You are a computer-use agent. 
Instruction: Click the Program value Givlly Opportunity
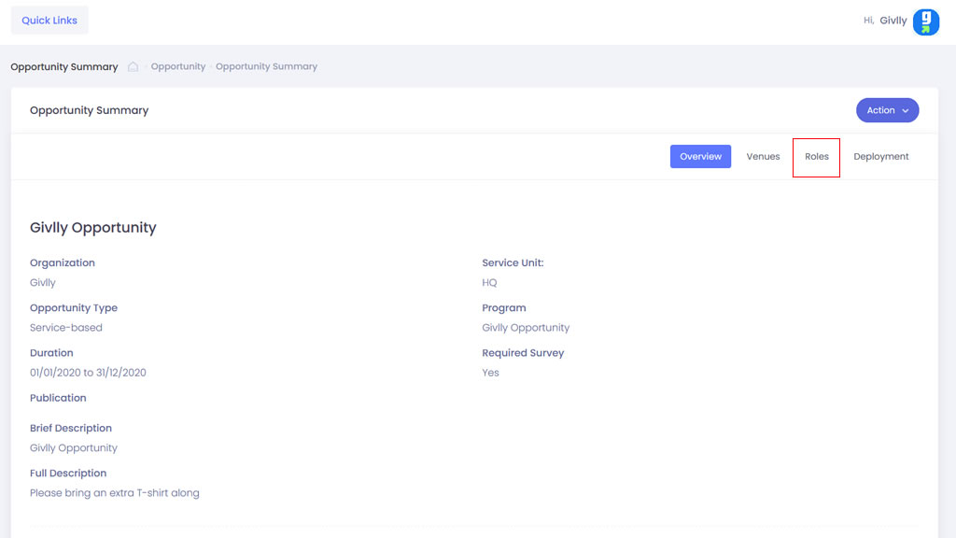[x=526, y=328]
